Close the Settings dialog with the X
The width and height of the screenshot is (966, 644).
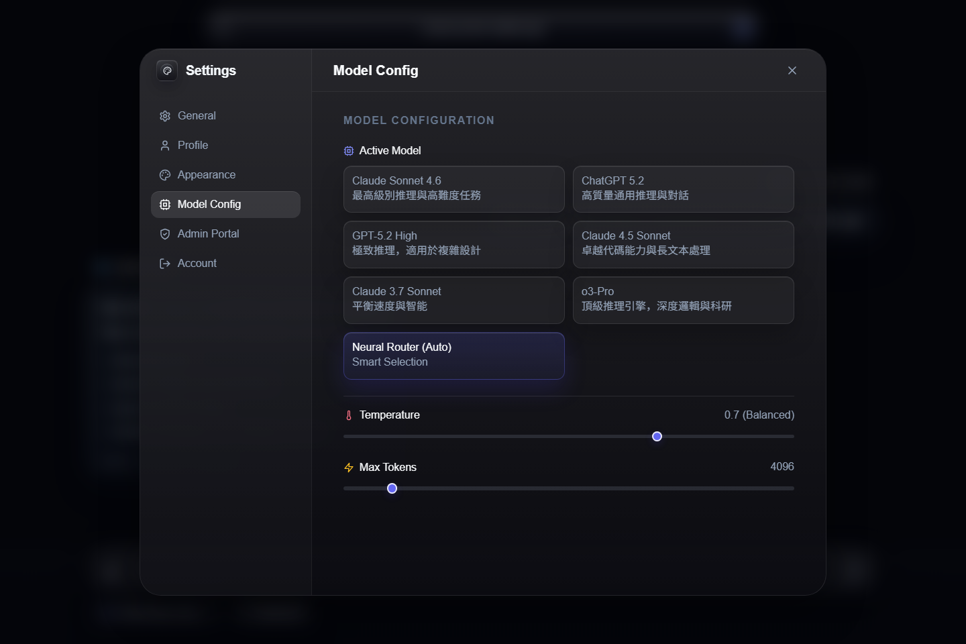tap(792, 70)
